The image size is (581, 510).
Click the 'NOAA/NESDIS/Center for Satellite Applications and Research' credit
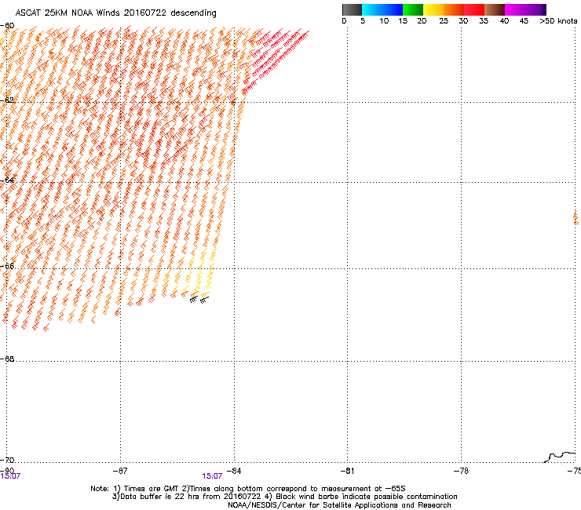tap(339, 505)
